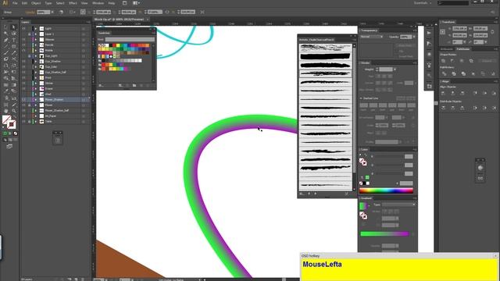Select the Mouse_Shadow layer row

click(x=55, y=100)
